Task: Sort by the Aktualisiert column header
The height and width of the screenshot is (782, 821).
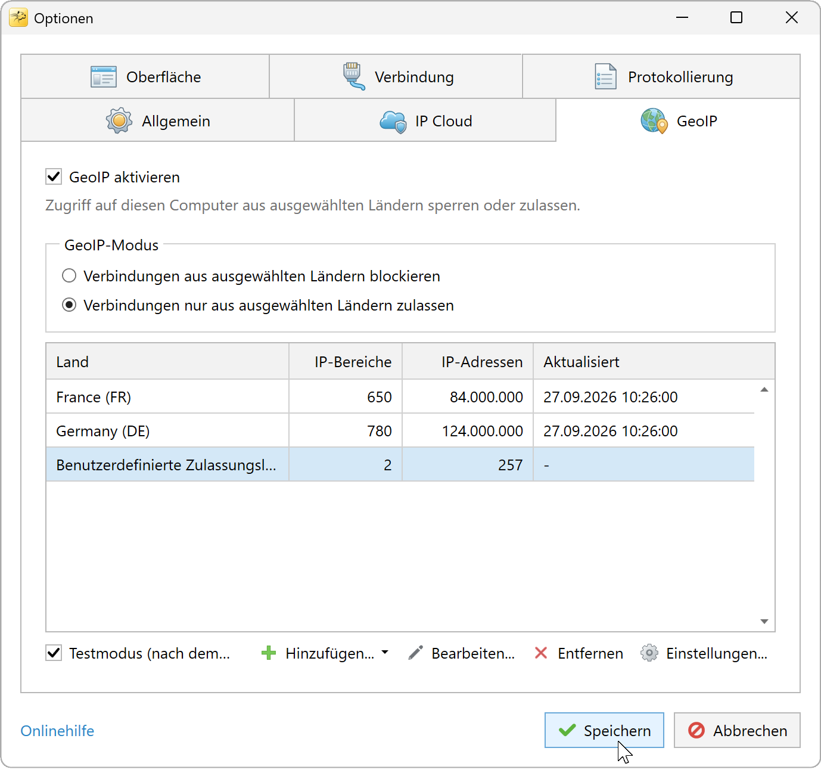Action: (654, 362)
